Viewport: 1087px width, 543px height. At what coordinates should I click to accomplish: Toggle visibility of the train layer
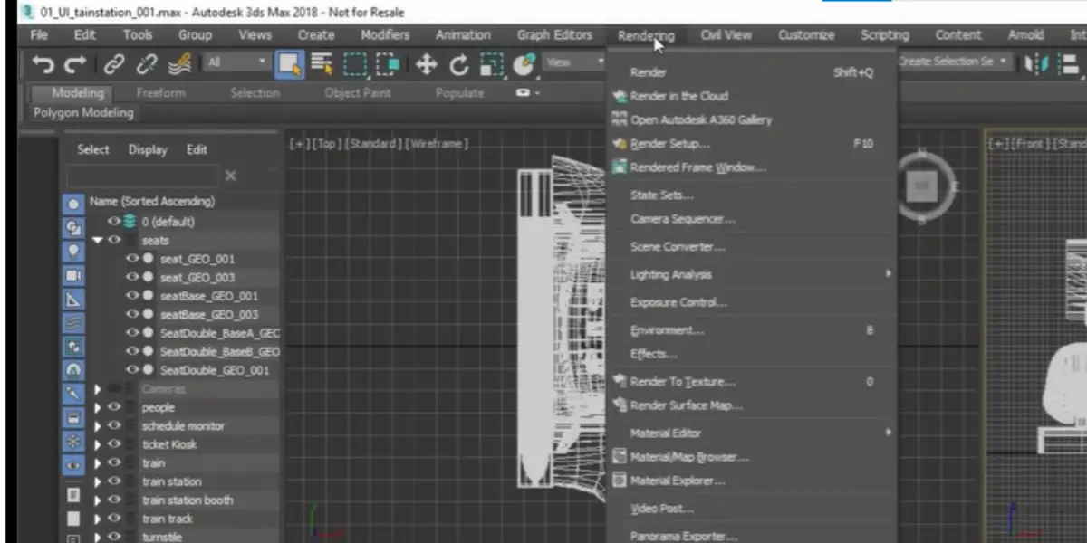[x=114, y=462]
